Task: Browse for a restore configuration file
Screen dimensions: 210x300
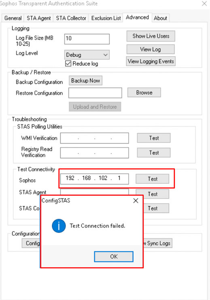Action: click(x=144, y=92)
